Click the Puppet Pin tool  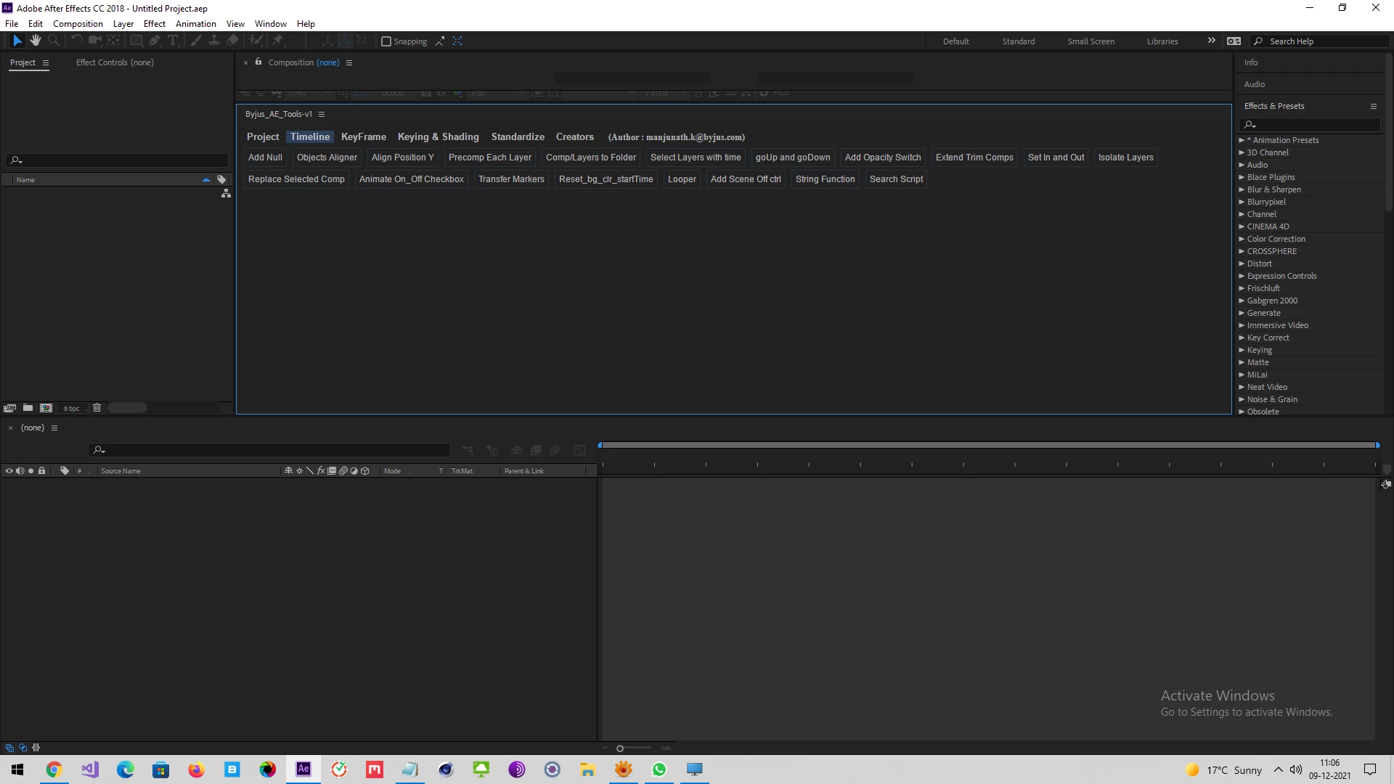click(x=277, y=41)
